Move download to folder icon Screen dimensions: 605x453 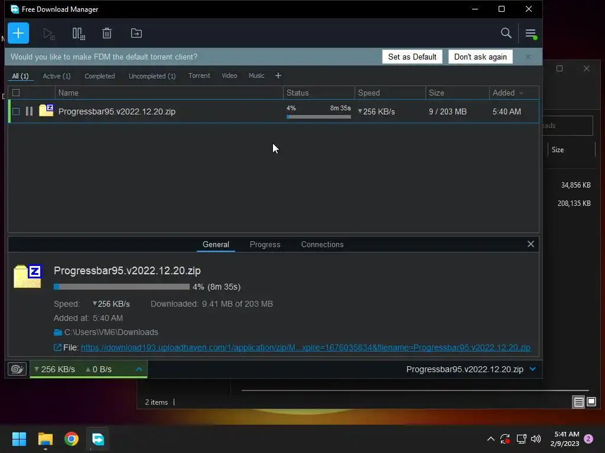pos(136,34)
